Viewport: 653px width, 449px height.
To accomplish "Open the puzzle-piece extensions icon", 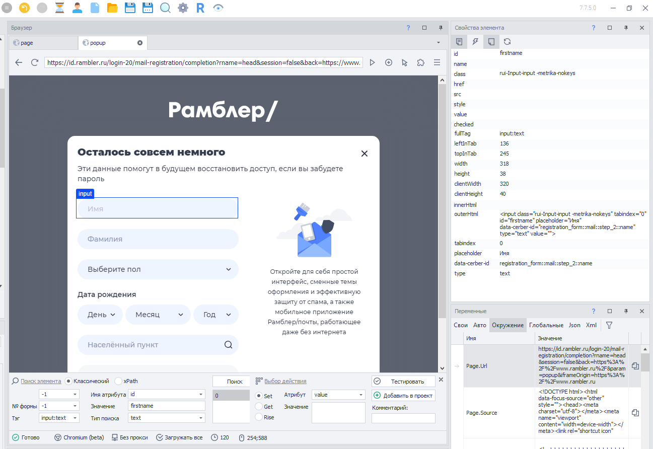I will click(421, 62).
